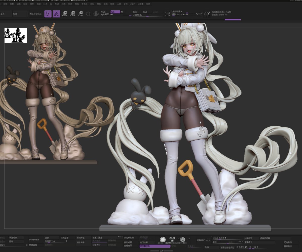Click the 起始阶段 button
The width and height of the screenshot is (302, 252).
291,242
